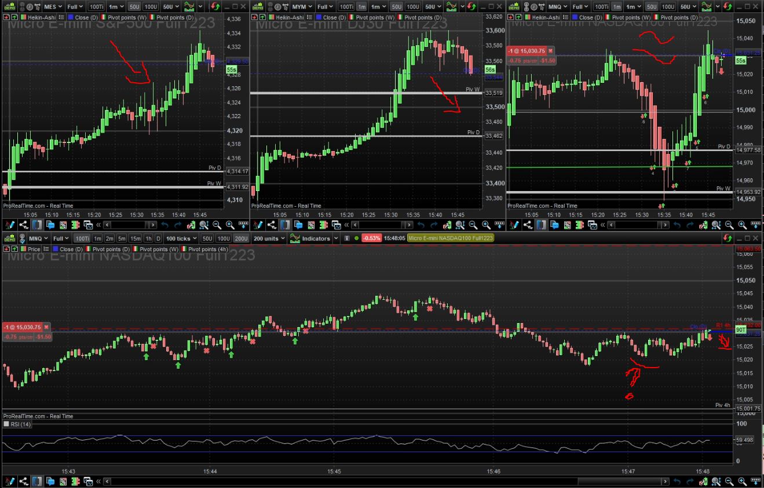
Task: Click the -0.53% change badge
Action: click(371, 239)
